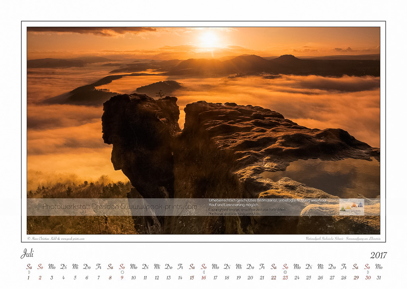Select day 23 in the calendar row
The height and width of the screenshot is (289, 407).
[x=285, y=277]
